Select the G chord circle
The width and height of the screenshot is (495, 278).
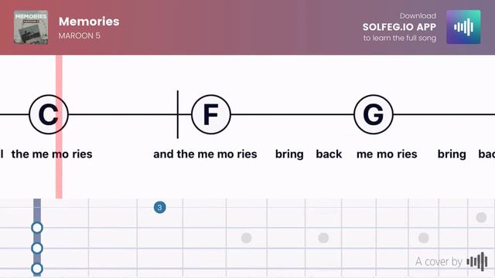coord(374,114)
